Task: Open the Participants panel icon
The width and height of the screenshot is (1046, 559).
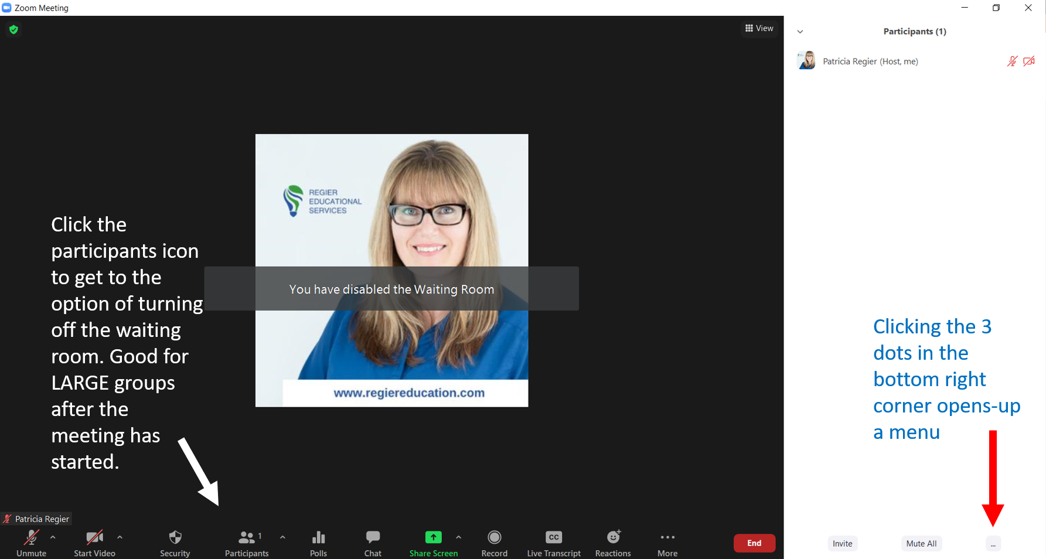Action: (x=247, y=537)
